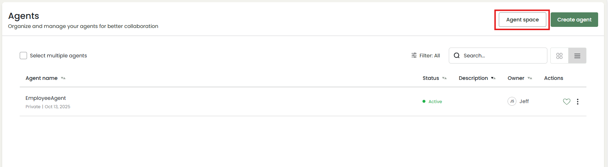Sort the list by Status arrows

[x=444, y=78]
